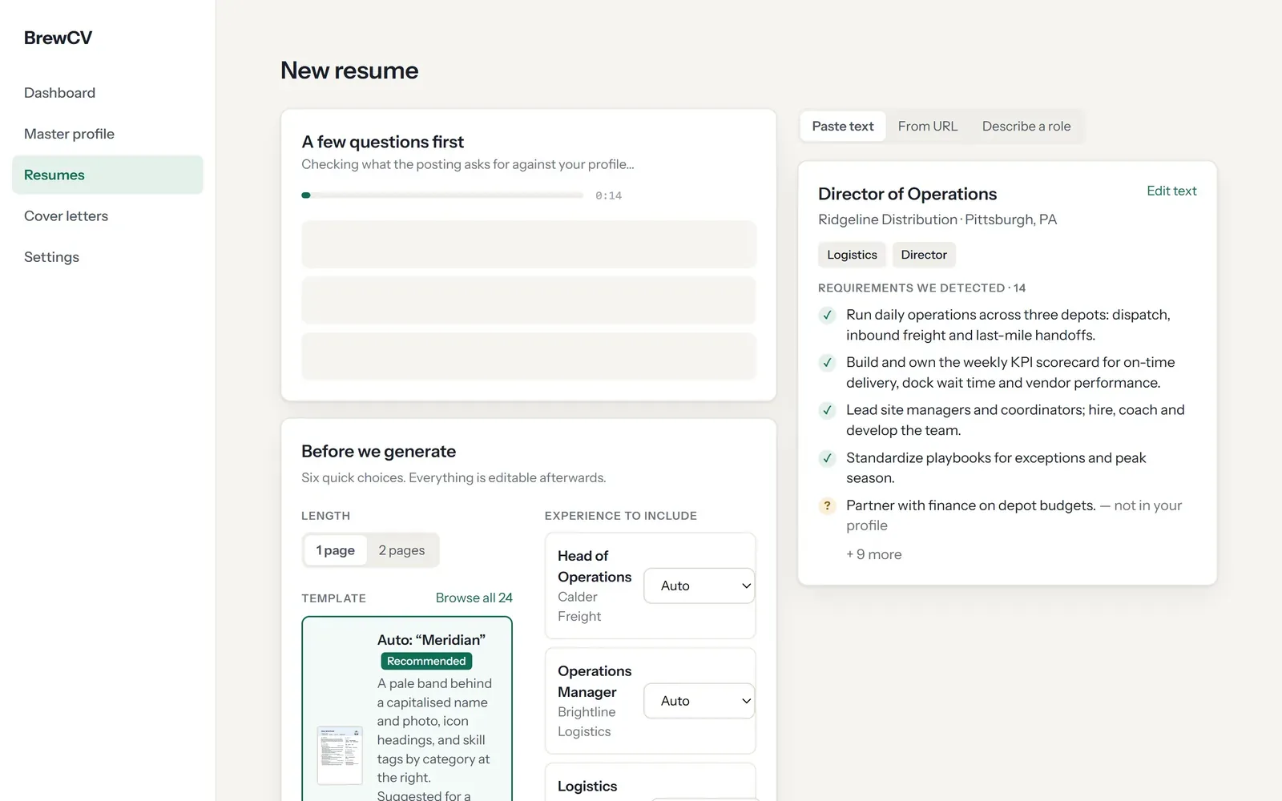The height and width of the screenshot is (801, 1282).
Task: Switch to the Paste text tab
Action: click(x=843, y=127)
